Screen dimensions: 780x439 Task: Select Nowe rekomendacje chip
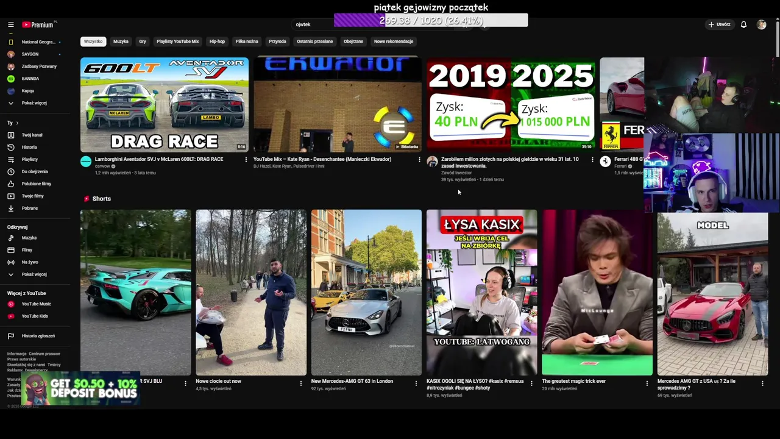tap(394, 41)
